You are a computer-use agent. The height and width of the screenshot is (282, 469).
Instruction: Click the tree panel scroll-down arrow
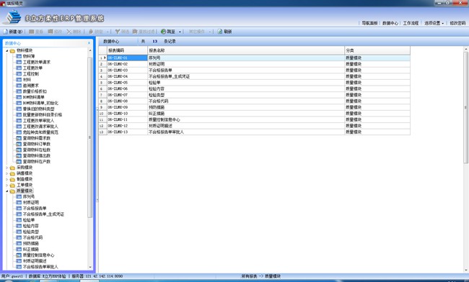point(90,268)
